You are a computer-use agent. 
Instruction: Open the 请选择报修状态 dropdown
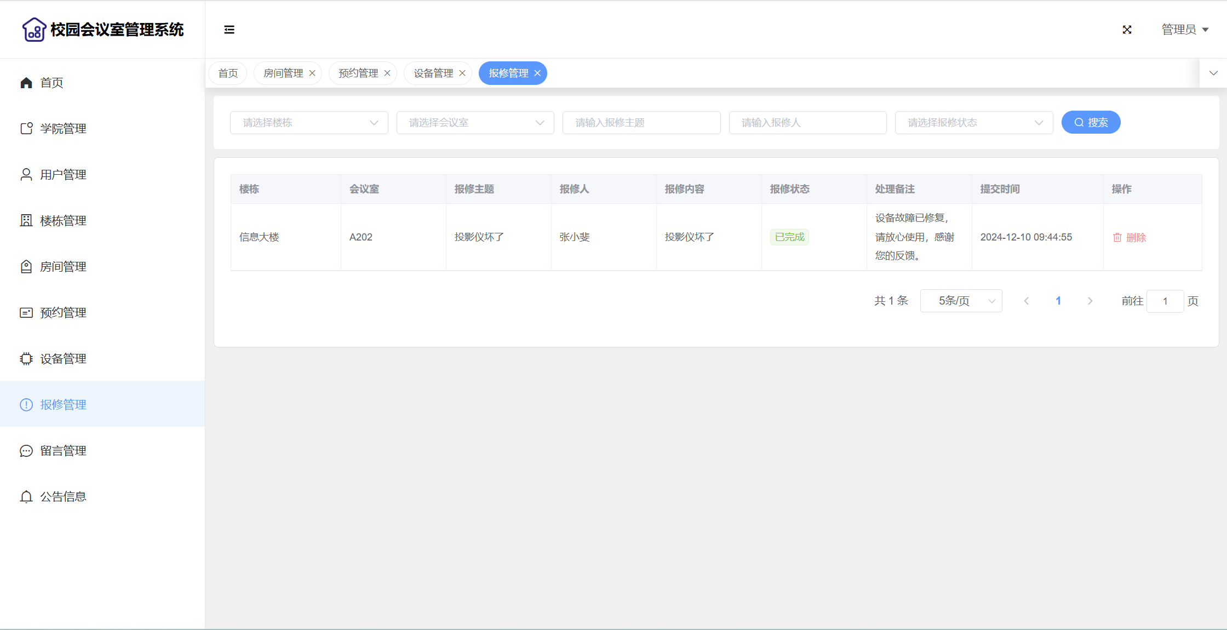point(973,123)
